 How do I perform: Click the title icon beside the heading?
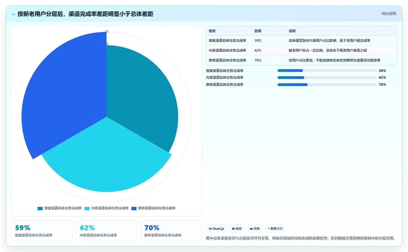(x=13, y=14)
